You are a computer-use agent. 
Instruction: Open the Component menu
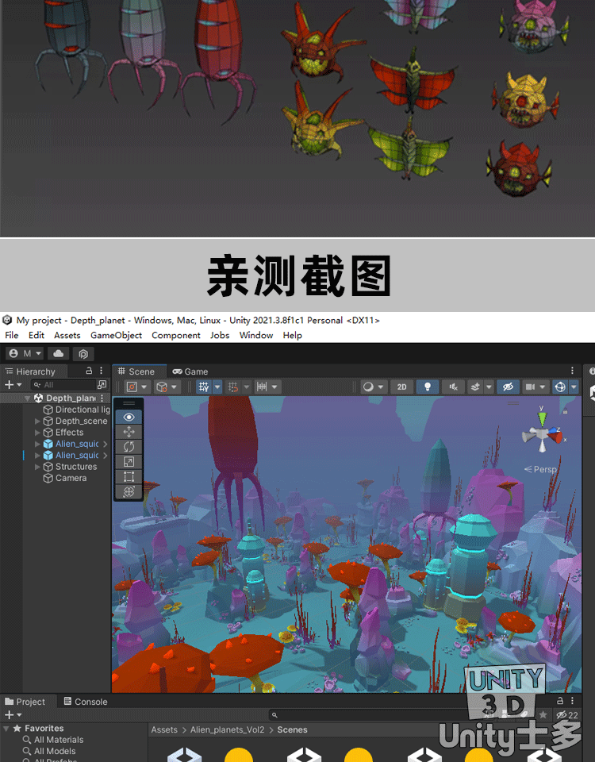tap(176, 335)
